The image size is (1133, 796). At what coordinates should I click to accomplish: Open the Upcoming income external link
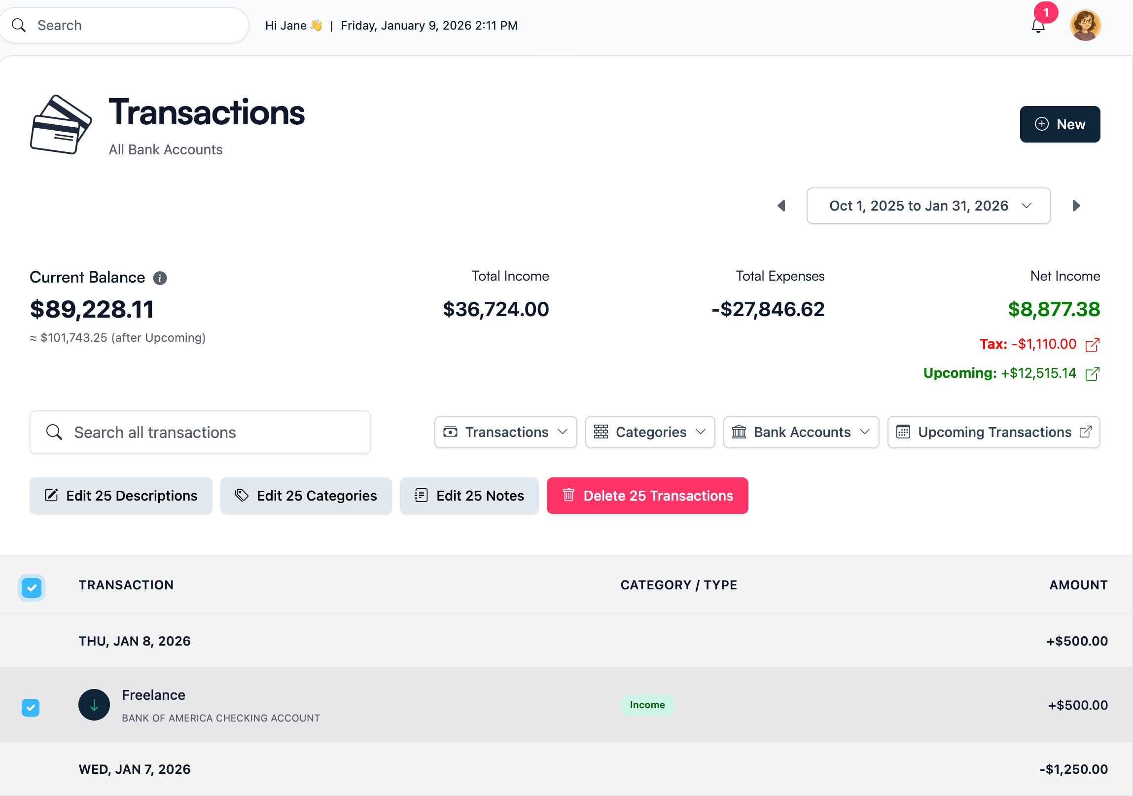tap(1092, 373)
